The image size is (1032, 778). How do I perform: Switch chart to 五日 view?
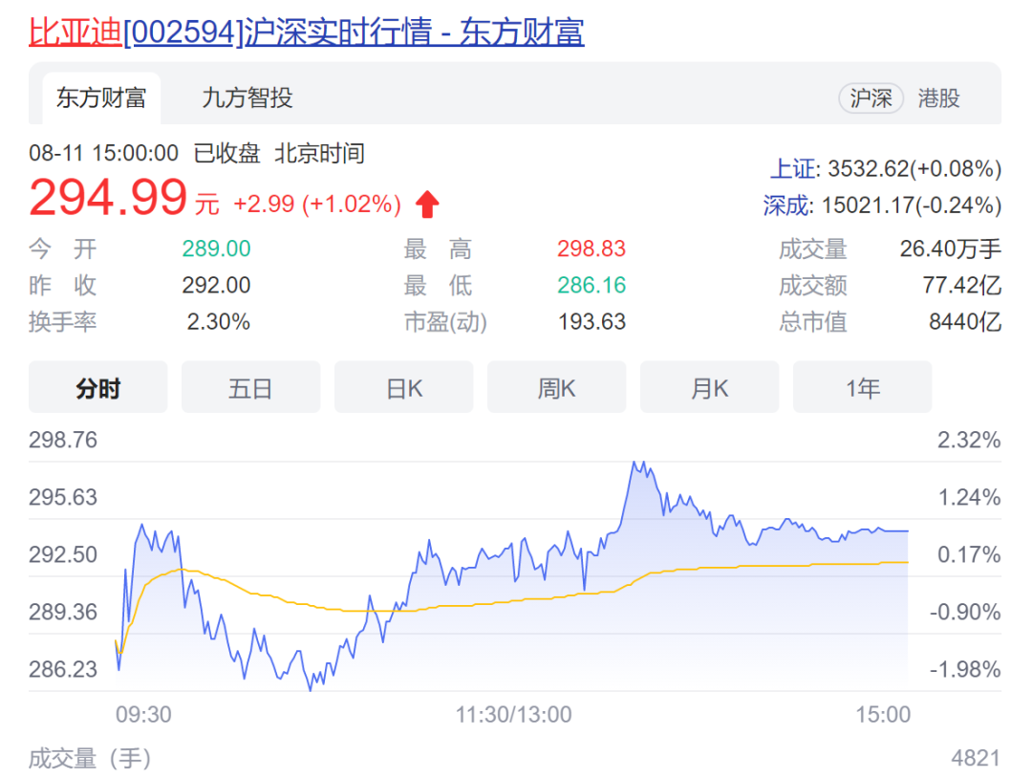point(250,387)
